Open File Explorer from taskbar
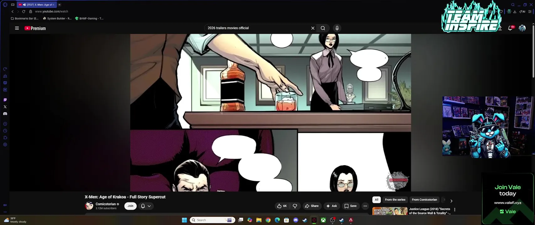This screenshot has width=535, height=225. tap(259, 220)
